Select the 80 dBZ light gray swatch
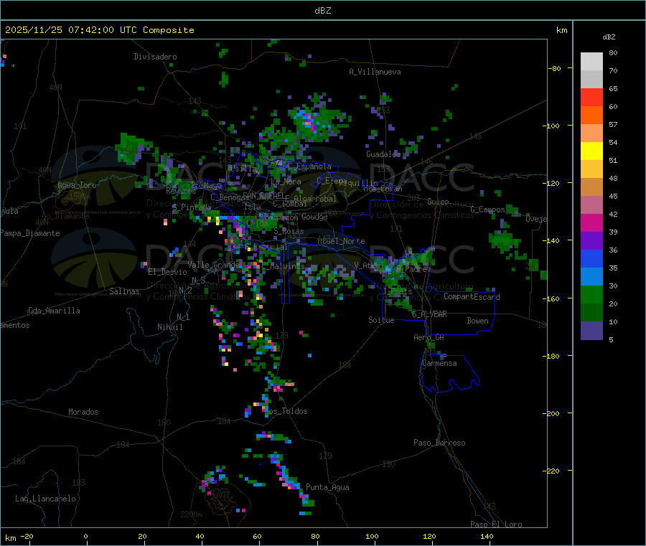Screen dimensions: 646x546 coord(591,62)
